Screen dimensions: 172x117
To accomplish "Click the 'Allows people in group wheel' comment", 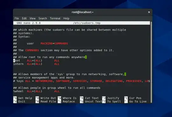I will 57,88.
